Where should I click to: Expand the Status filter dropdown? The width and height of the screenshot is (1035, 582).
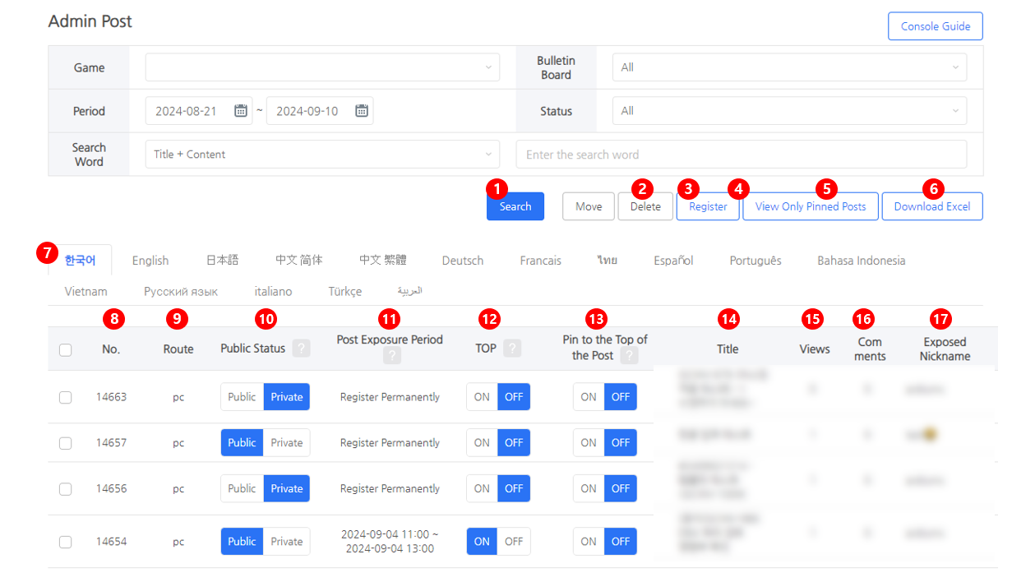pos(789,111)
